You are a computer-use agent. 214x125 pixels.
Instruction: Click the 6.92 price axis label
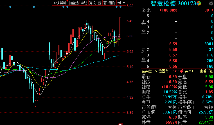tap(130, 6)
